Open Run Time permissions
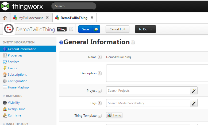Viewport: 208px width, 125px height. [x=14, y=115]
